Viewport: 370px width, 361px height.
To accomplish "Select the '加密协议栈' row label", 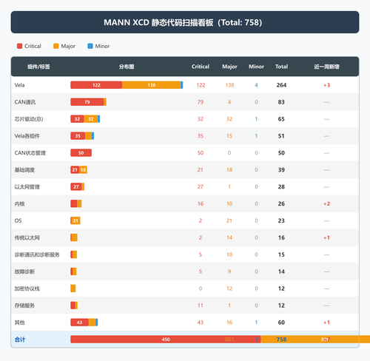I will click(27, 289).
